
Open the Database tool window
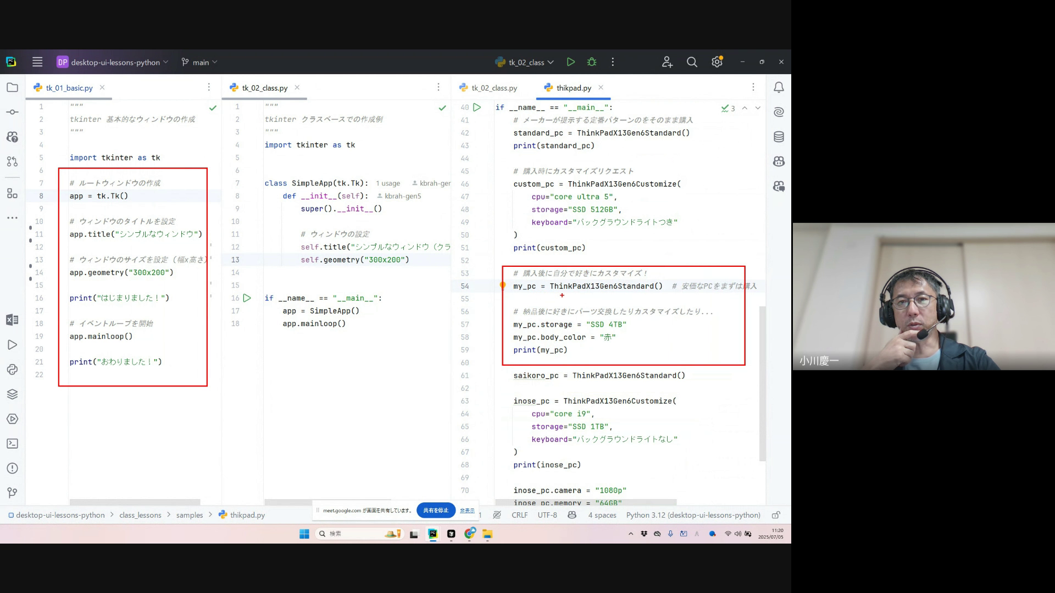pyautogui.click(x=779, y=137)
